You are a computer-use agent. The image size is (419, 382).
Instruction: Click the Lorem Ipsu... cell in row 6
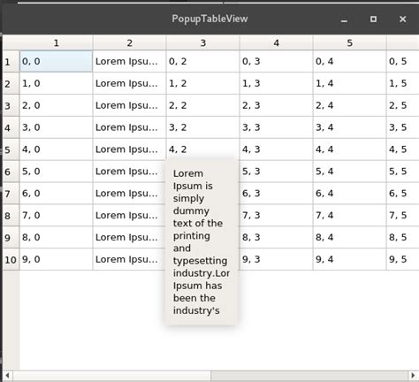130,172
